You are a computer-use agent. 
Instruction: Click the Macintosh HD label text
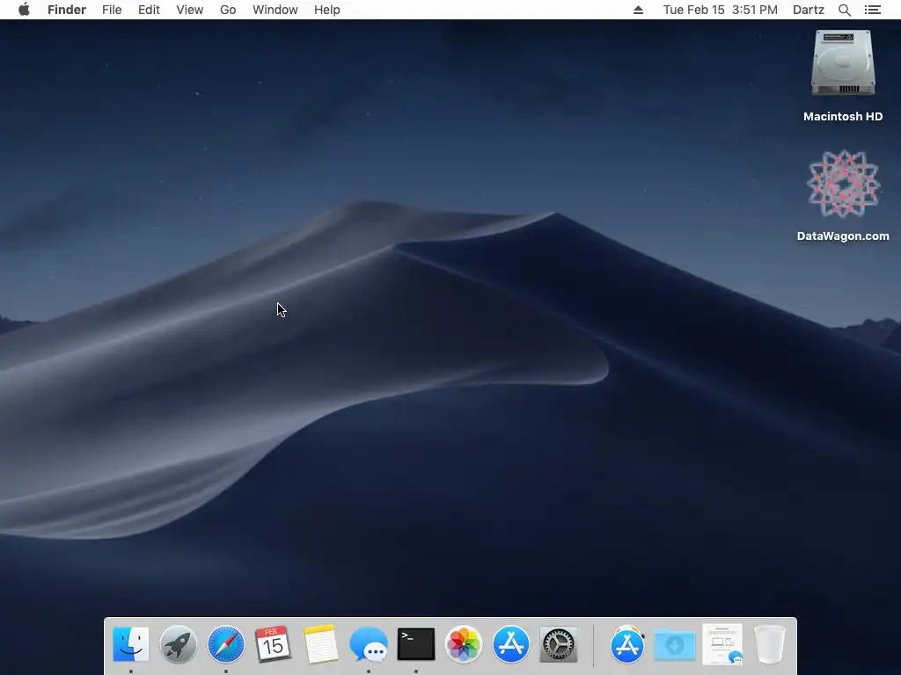click(843, 117)
